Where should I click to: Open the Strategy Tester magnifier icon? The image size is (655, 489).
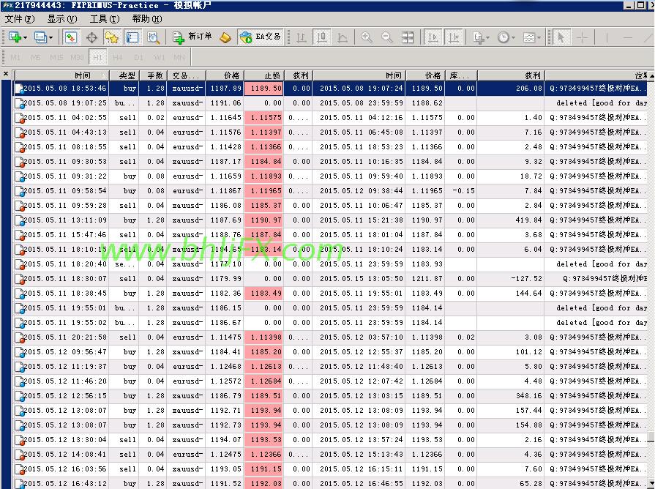153,37
